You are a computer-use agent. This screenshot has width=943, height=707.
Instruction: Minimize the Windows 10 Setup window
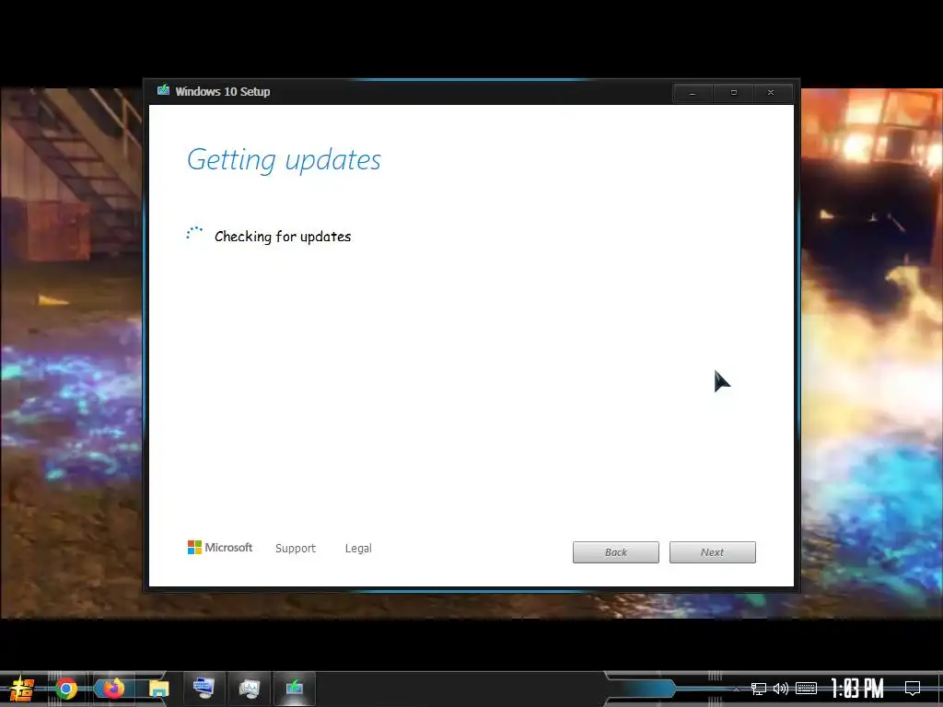[x=693, y=93]
